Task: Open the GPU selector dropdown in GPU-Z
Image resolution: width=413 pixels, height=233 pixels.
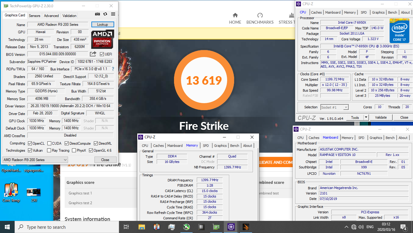Action: 35,160
